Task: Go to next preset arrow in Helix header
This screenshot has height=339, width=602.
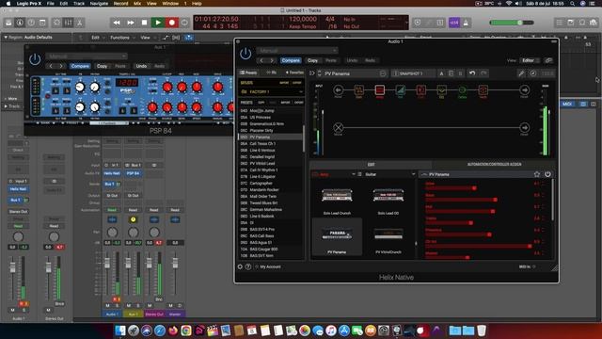Action: [272, 60]
